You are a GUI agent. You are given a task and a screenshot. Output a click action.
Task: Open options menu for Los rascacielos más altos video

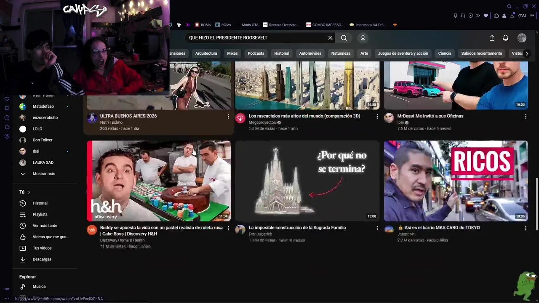[377, 117]
